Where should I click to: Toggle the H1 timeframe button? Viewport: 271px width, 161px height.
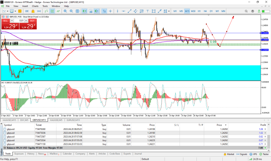[x=199, y=11]
